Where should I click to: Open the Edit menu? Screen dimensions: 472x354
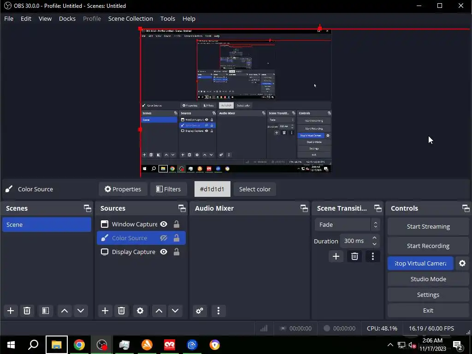26,18
